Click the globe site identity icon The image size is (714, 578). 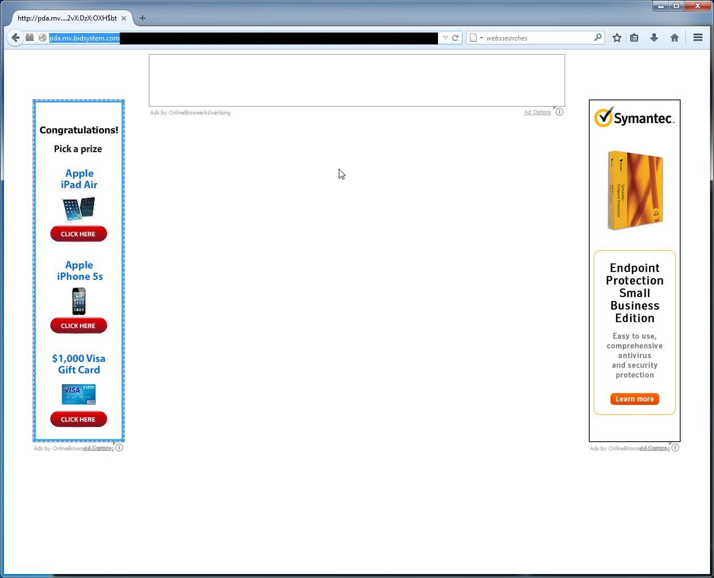point(43,38)
